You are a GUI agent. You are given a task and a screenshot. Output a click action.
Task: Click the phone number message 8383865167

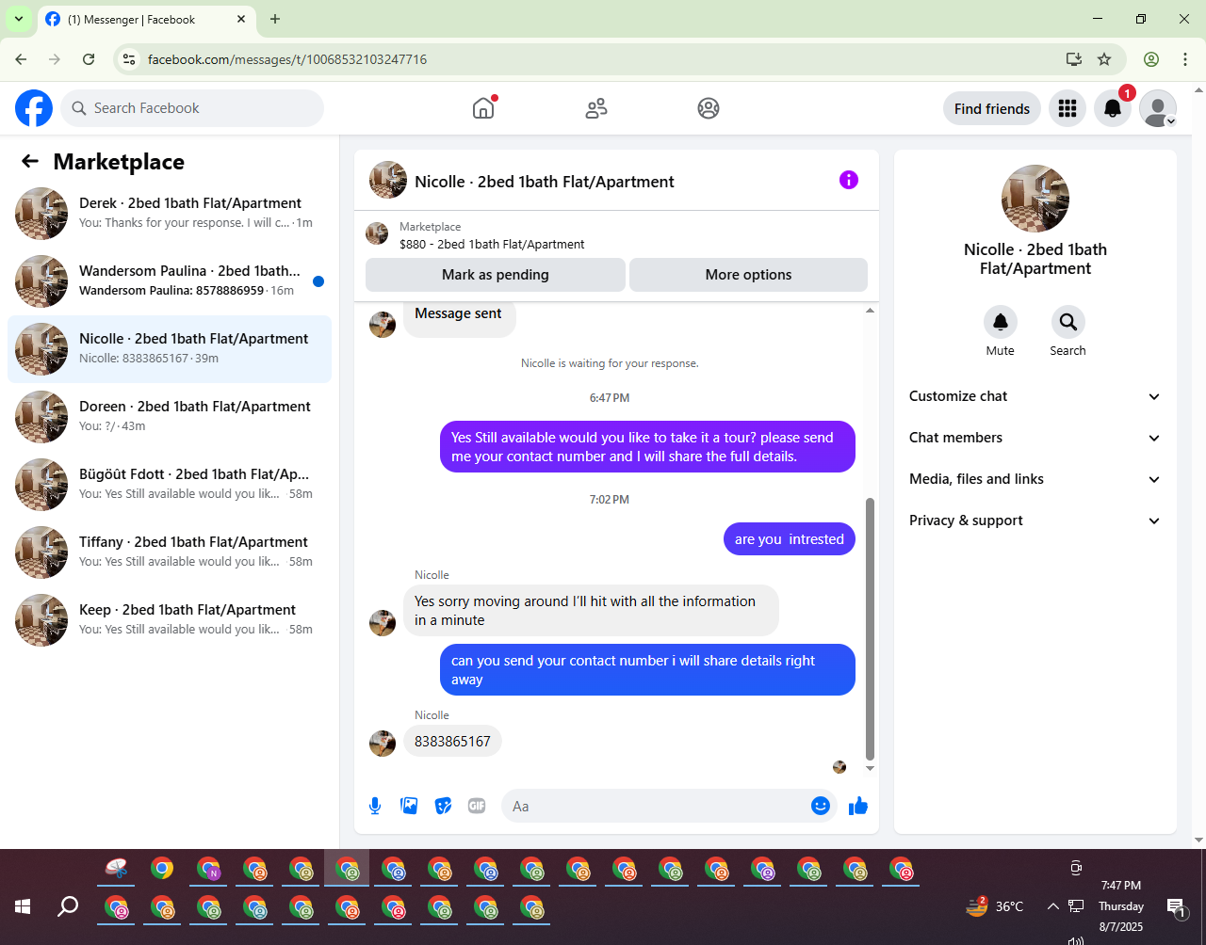pos(452,742)
